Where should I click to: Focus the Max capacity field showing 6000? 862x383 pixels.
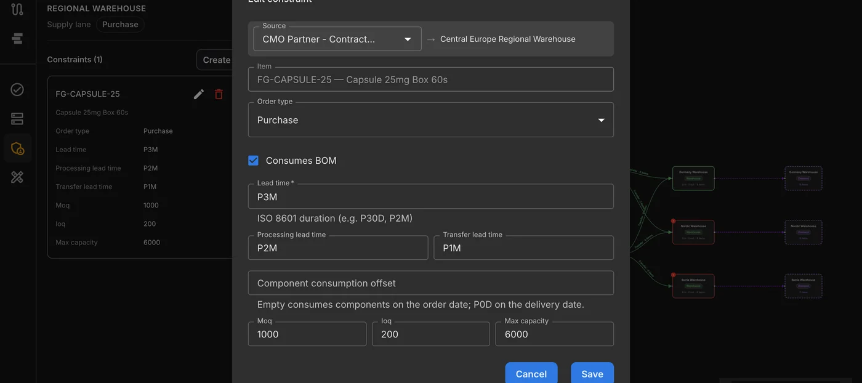point(555,334)
